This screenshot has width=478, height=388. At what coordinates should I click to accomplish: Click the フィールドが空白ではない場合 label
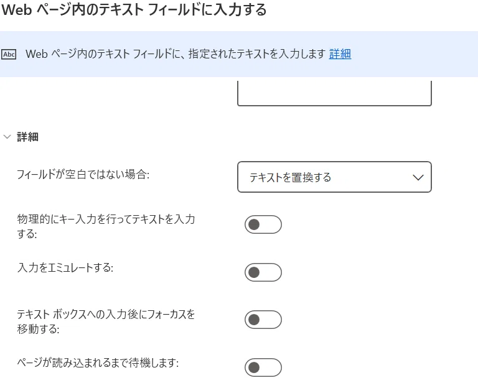click(83, 175)
